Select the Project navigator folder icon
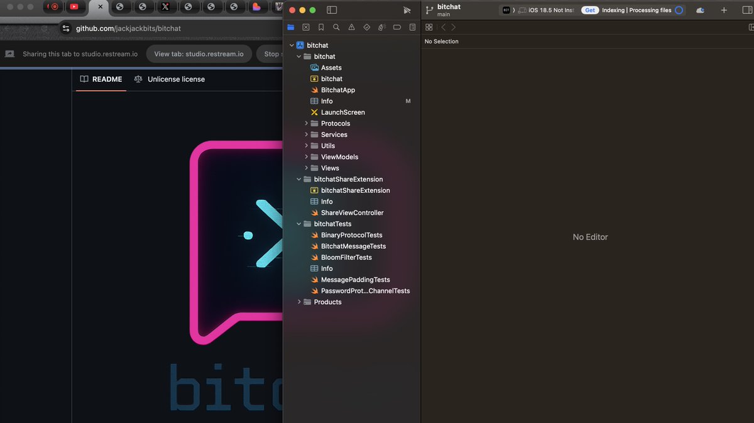The image size is (754, 423). click(291, 28)
